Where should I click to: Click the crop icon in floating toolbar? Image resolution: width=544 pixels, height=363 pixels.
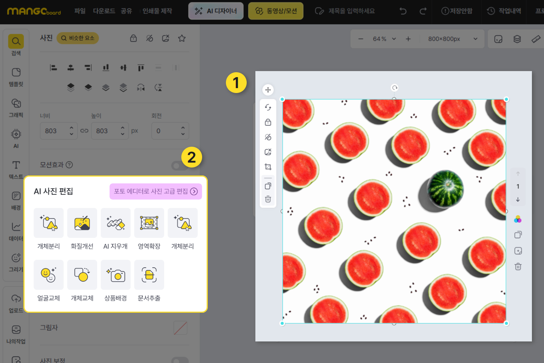click(268, 167)
